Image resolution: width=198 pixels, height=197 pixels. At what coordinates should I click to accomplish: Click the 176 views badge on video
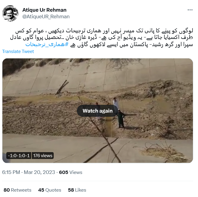(43, 155)
